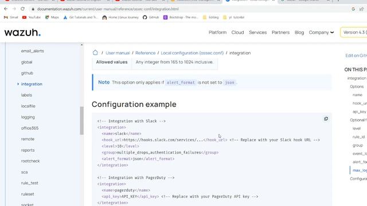This screenshot has width=367, height=206.
Task: Expand the Company dropdown
Action: [321, 33]
